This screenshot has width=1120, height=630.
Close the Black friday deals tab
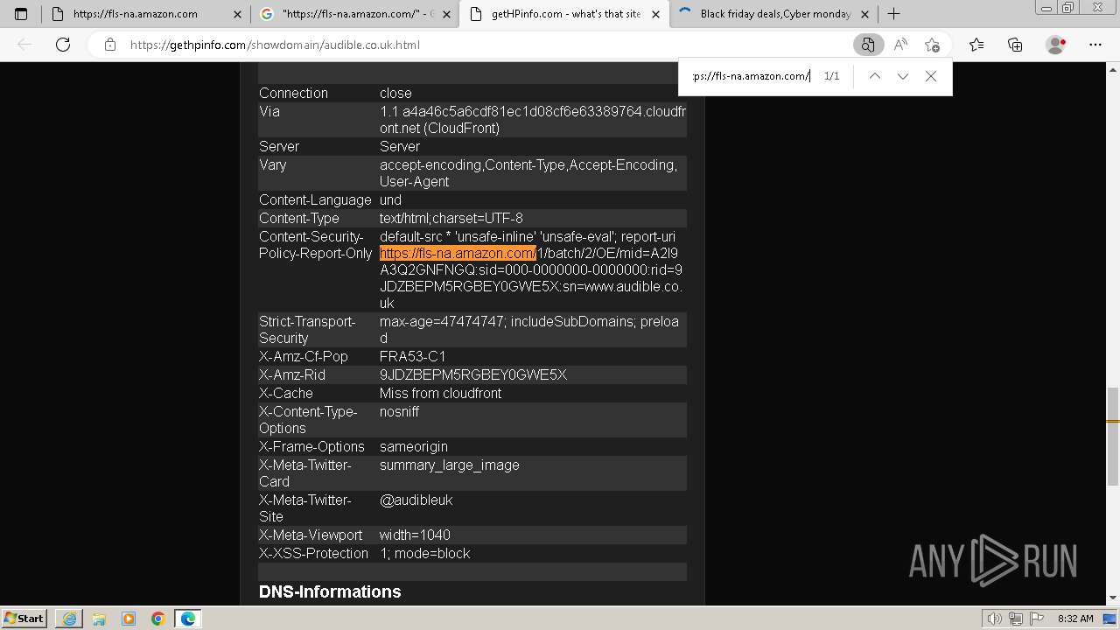tap(864, 14)
